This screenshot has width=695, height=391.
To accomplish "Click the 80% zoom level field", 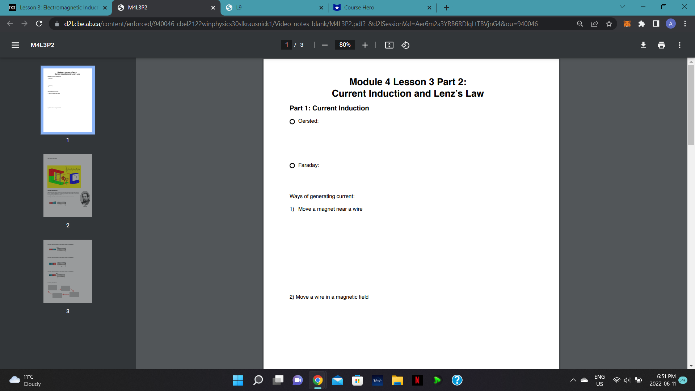I will point(345,45).
